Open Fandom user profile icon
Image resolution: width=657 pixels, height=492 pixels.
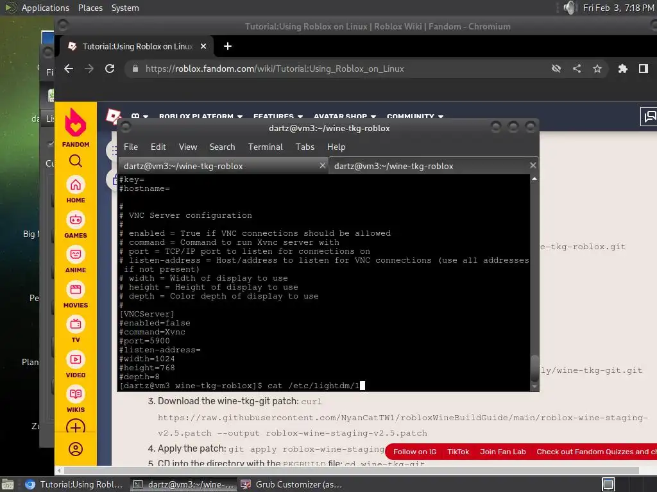click(76, 449)
